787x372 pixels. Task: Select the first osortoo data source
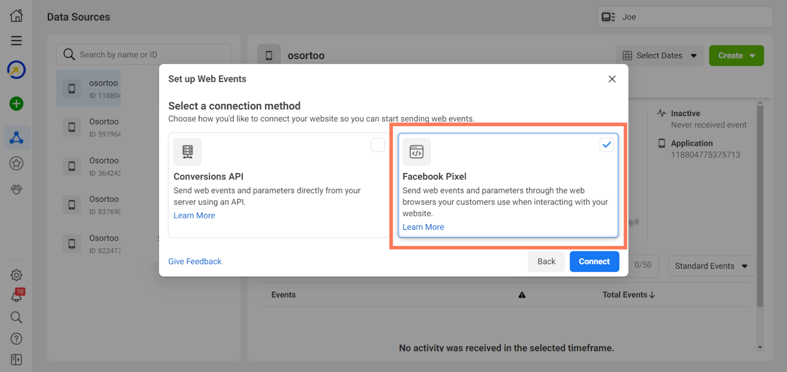[89, 89]
